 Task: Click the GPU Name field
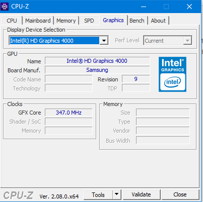tap(97, 61)
